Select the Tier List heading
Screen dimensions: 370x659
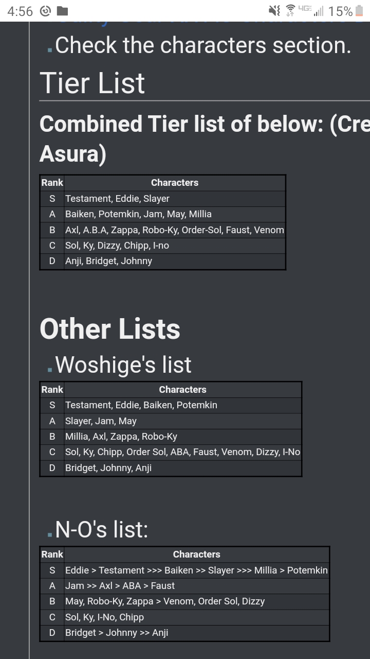coord(92,83)
